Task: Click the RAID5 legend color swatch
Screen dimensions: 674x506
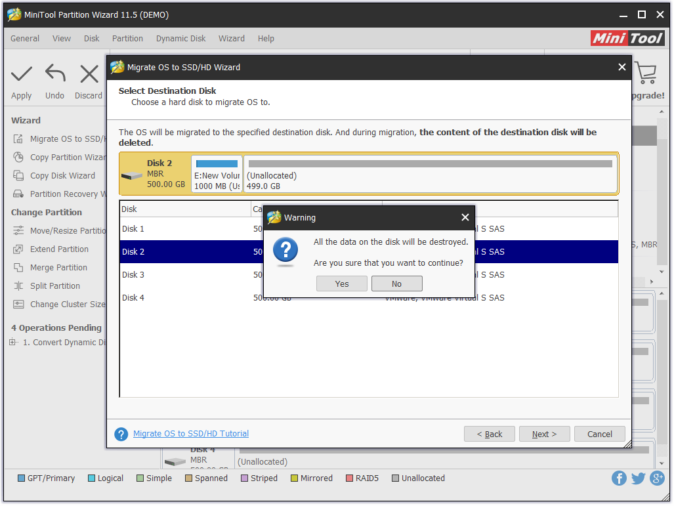Action: pos(349,478)
